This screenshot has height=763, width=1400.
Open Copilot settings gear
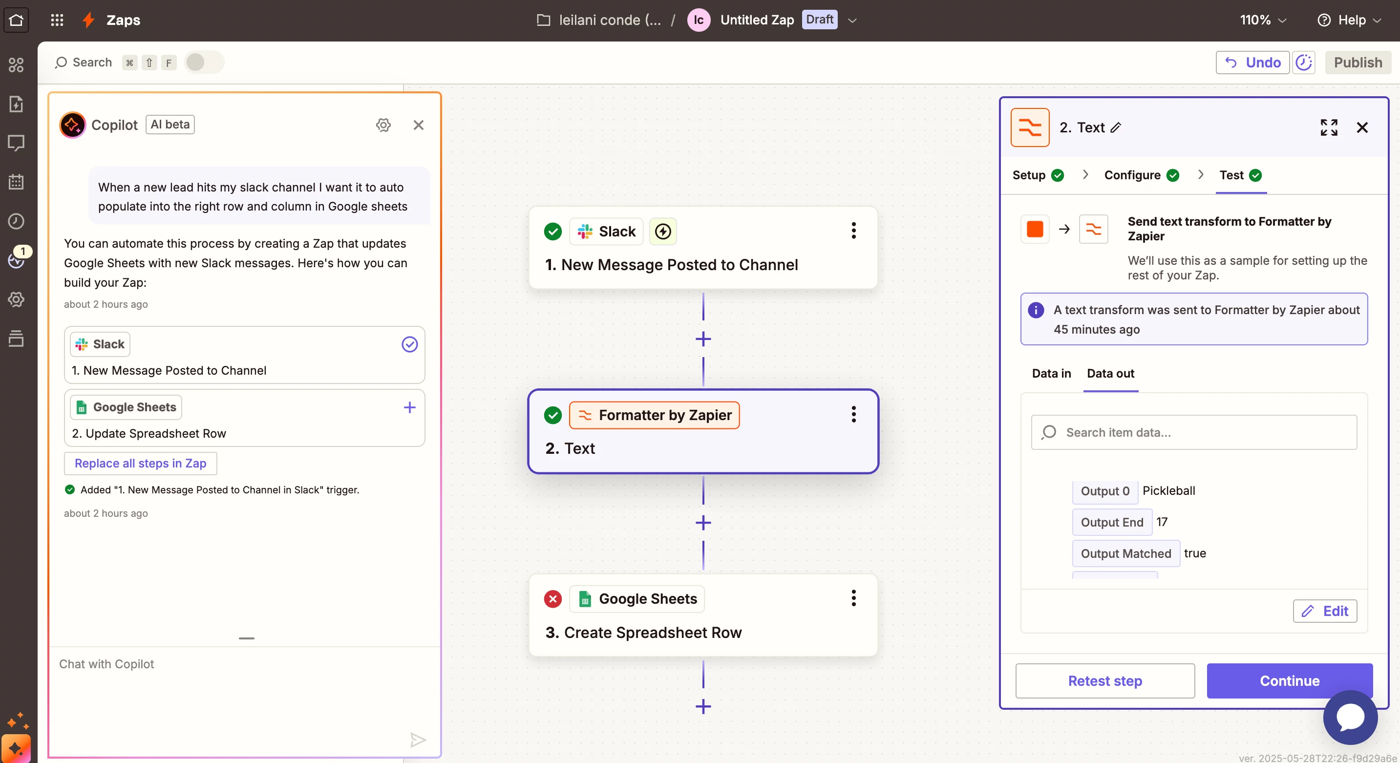point(383,125)
